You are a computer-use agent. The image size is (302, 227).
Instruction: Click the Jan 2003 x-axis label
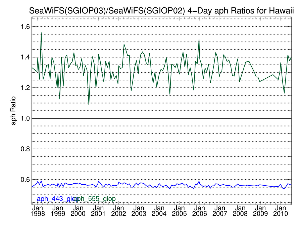pos(139,211)
